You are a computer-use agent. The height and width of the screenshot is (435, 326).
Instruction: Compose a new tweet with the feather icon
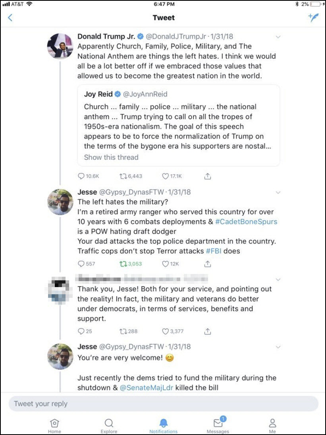pos(313,17)
